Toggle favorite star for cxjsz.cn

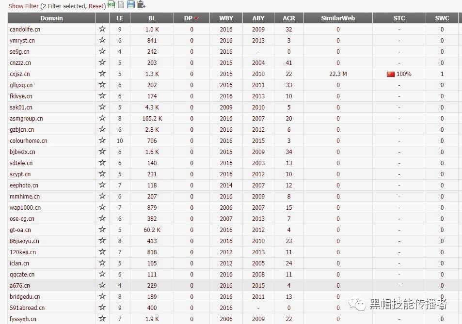102,74
